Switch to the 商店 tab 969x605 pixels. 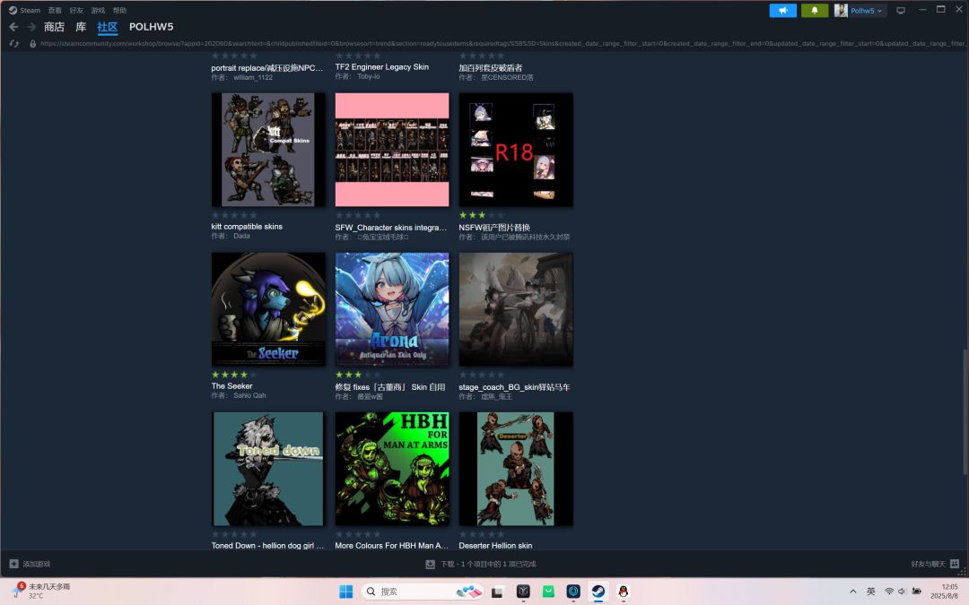pyautogui.click(x=55, y=27)
